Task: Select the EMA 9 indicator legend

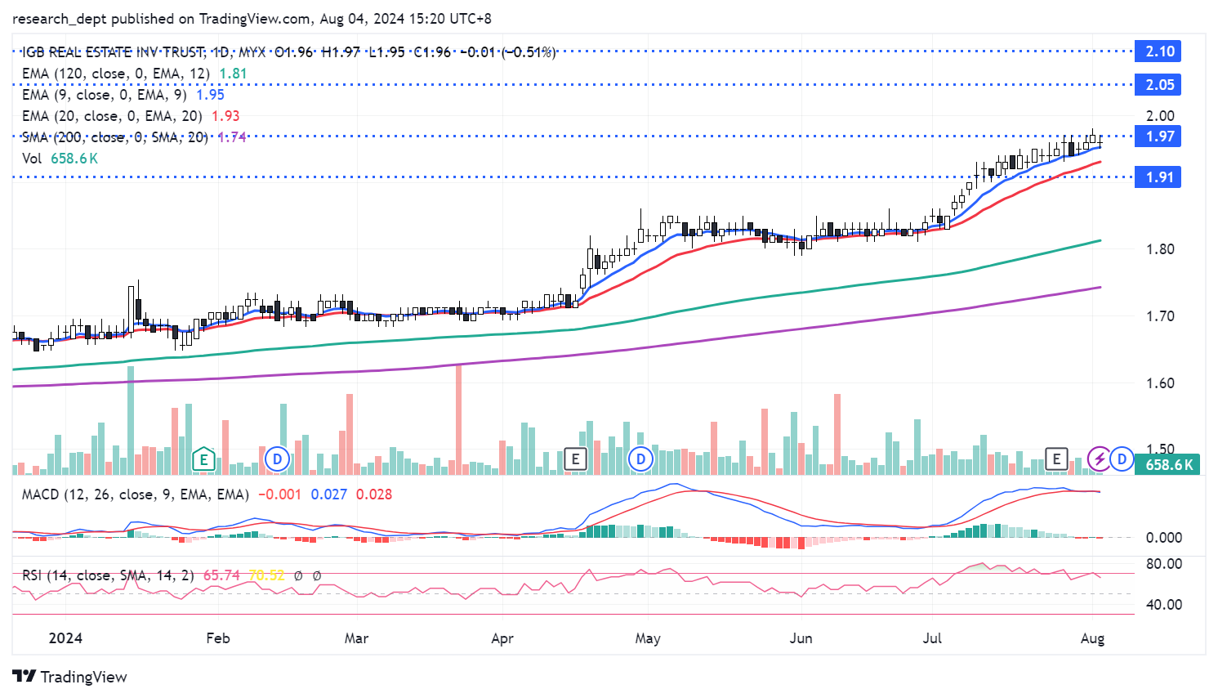Action: click(104, 95)
